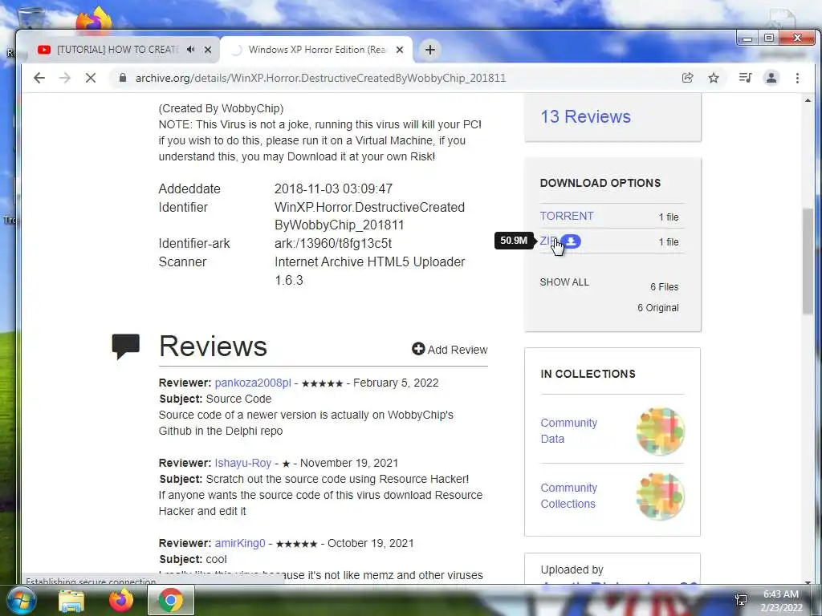Maximize the Chrome window
Viewport: 822px width, 616px height.
coord(768,38)
